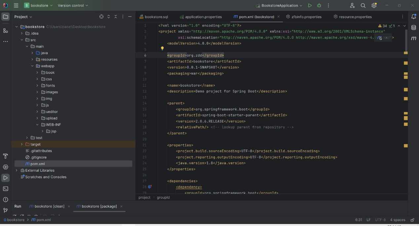Expand the target folder
This screenshot has width=419, height=226.
pyautogui.click(x=22, y=144)
